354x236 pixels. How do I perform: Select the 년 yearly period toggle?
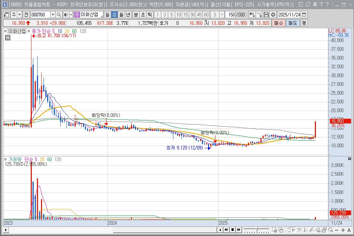128,15
